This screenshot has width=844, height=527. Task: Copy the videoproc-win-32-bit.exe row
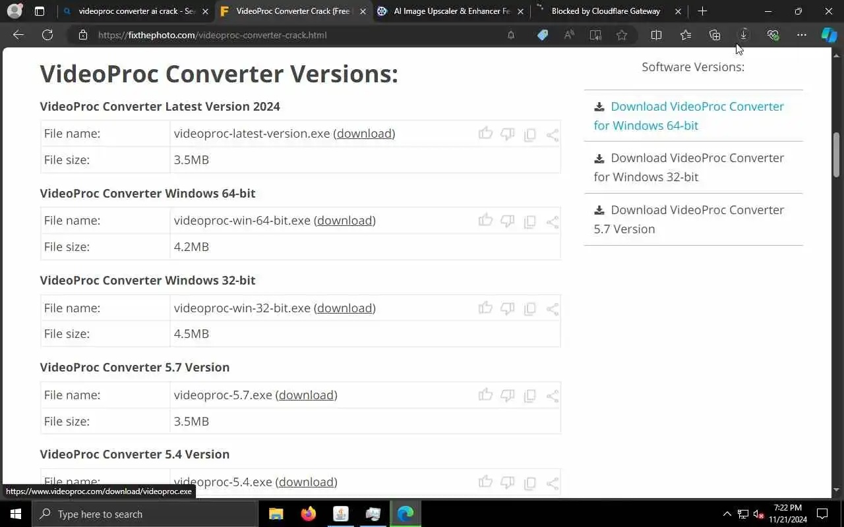tap(529, 308)
